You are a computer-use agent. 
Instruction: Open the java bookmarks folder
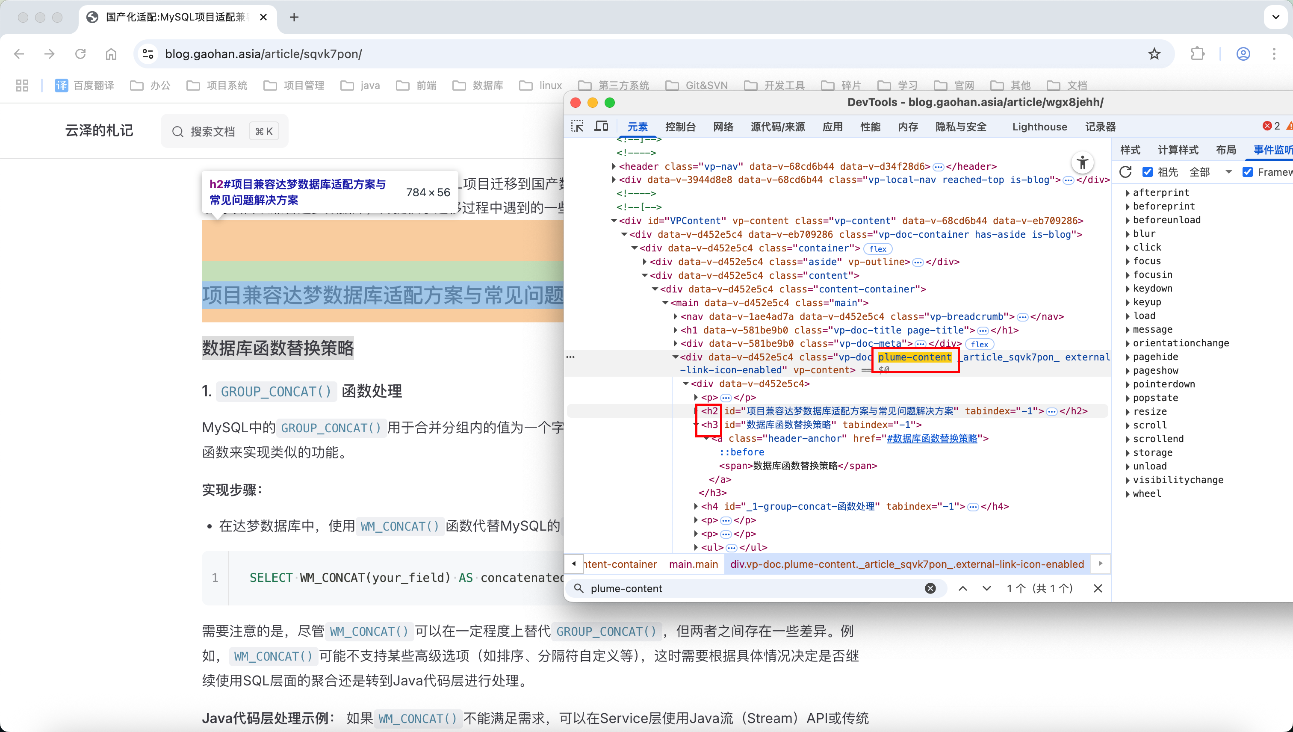click(360, 86)
